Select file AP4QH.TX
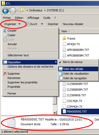 [x=73, y=44]
